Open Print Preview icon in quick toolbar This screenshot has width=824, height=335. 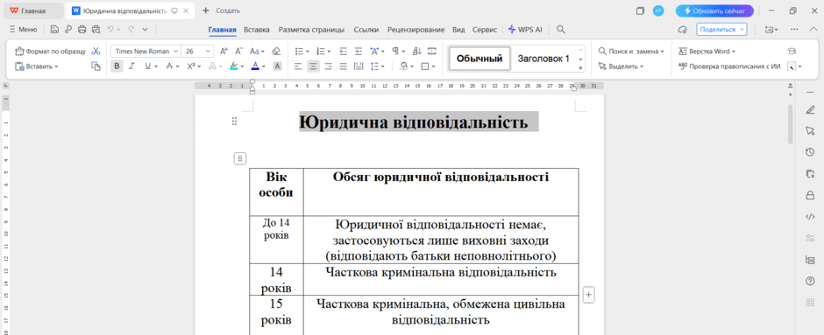pos(96,30)
